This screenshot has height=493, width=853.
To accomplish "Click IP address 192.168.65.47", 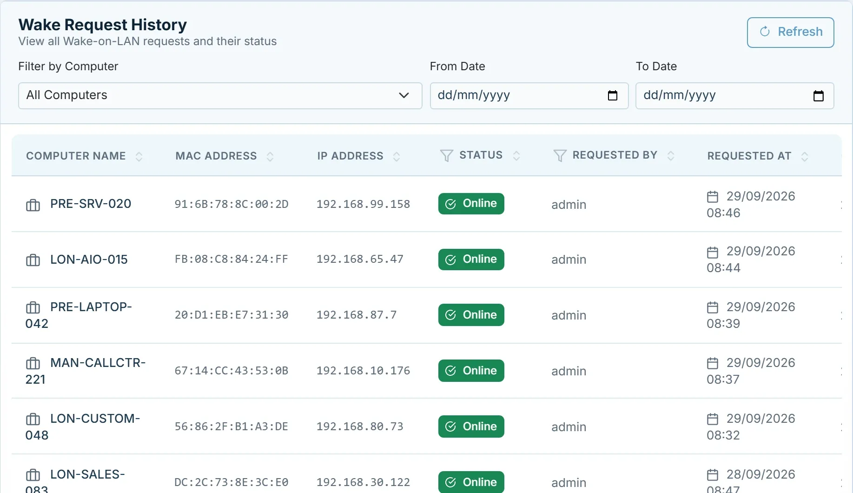I will coord(360,259).
